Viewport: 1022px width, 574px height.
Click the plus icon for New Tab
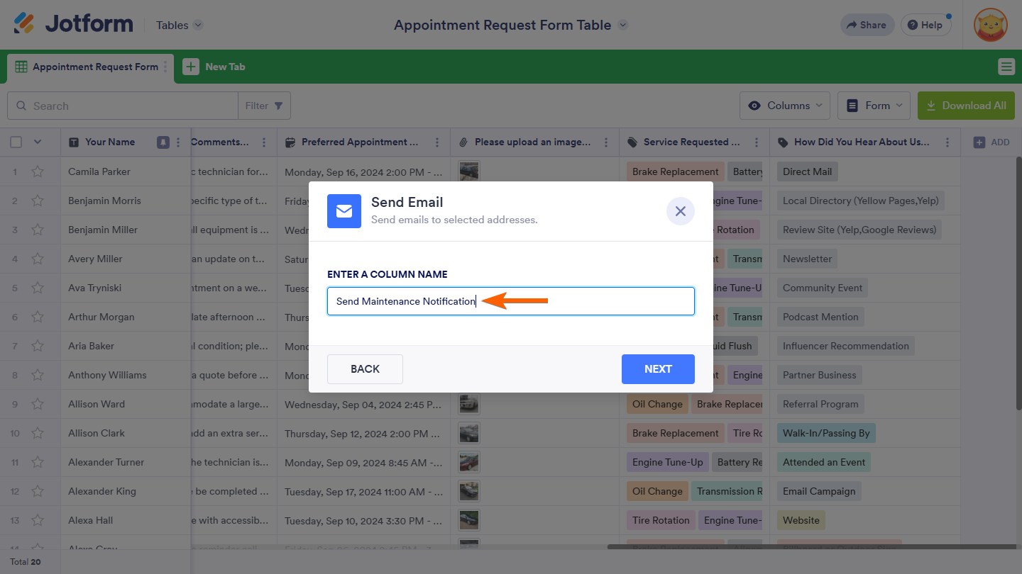click(191, 67)
